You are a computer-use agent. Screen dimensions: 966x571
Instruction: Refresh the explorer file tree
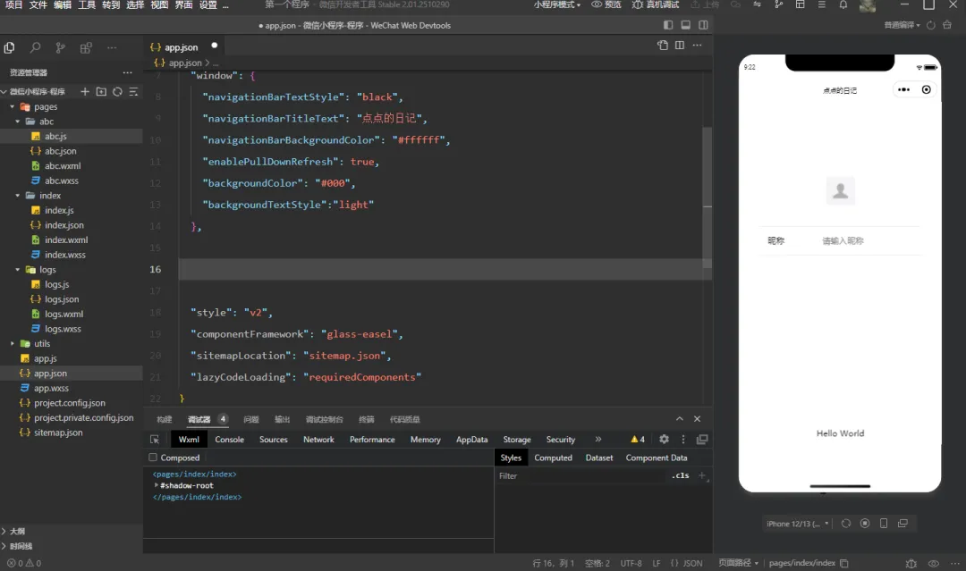coord(117,92)
